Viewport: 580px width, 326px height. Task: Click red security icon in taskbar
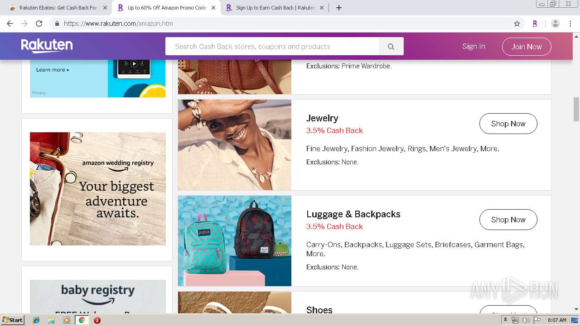coord(97,320)
